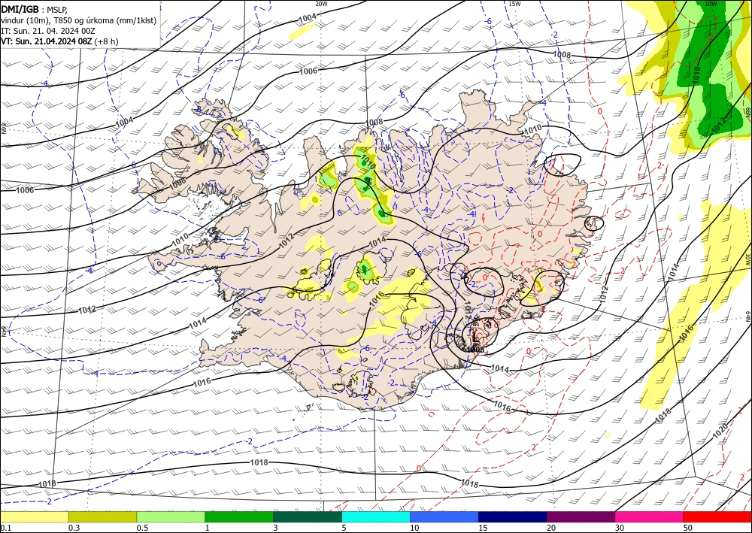Image resolution: width=752 pixels, height=533 pixels.
Task: Click the 'DMI/IGB : MSLP,' title line
Action: click(x=35, y=8)
